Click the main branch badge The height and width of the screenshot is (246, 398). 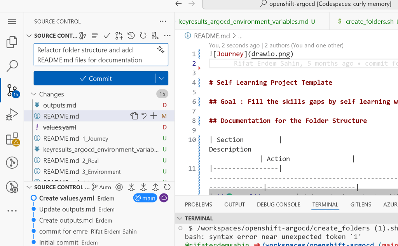[145, 198]
